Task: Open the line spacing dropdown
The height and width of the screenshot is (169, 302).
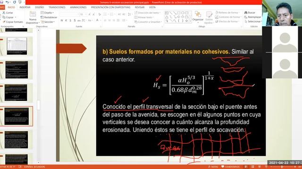Action: 130,15
